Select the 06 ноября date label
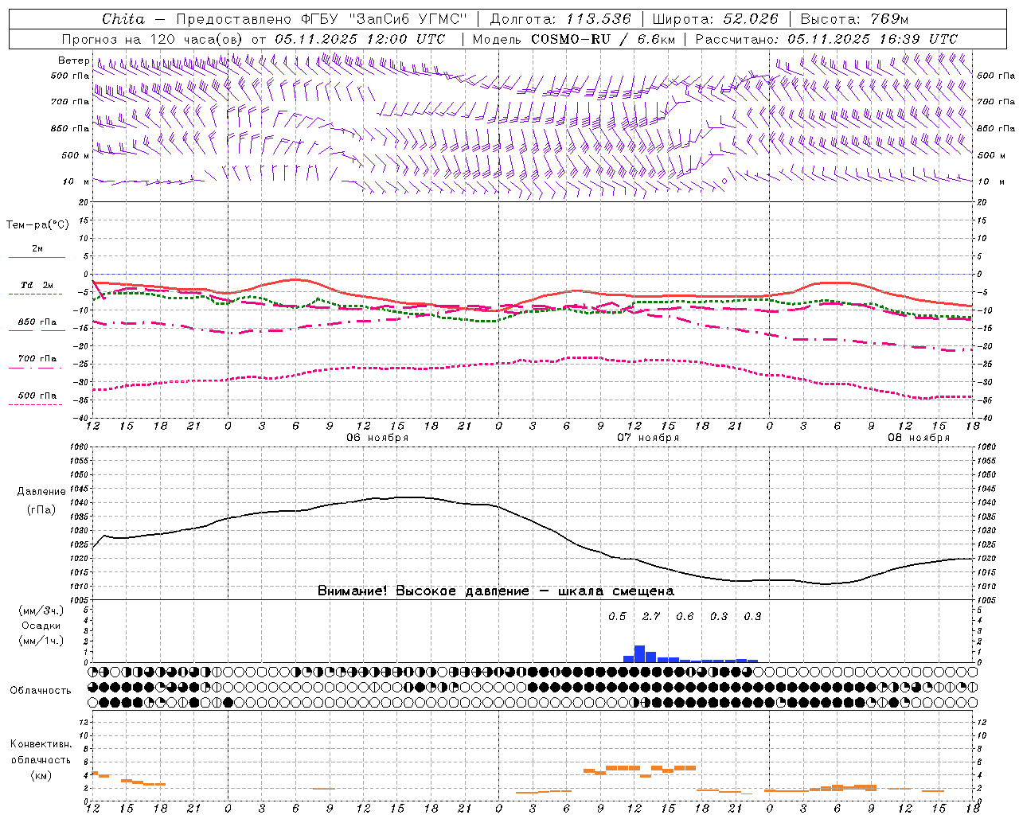Viewport: 1019px width, 815px height. (x=377, y=438)
